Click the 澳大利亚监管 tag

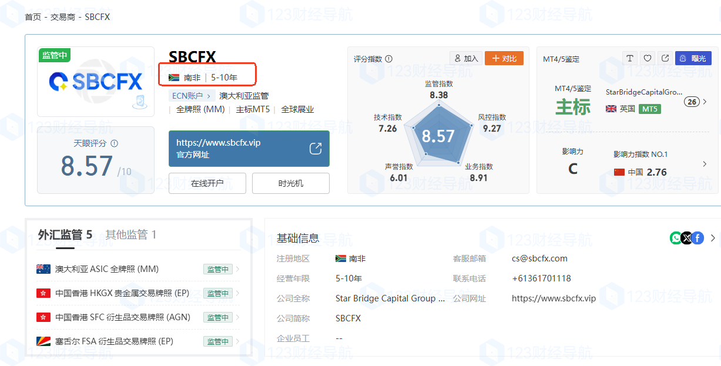point(244,96)
